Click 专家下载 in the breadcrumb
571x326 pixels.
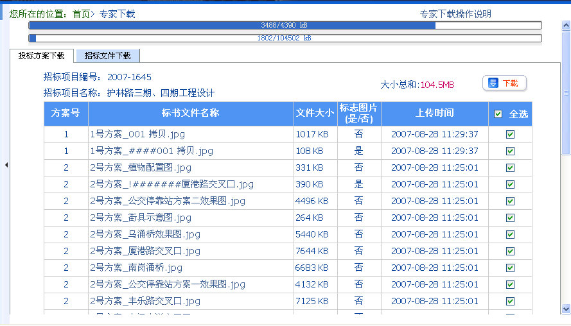pos(118,14)
